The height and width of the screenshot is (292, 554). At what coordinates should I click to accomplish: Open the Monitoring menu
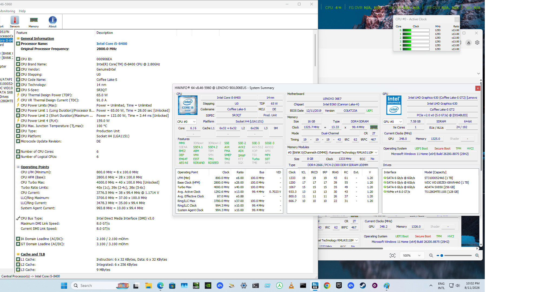[7, 11]
